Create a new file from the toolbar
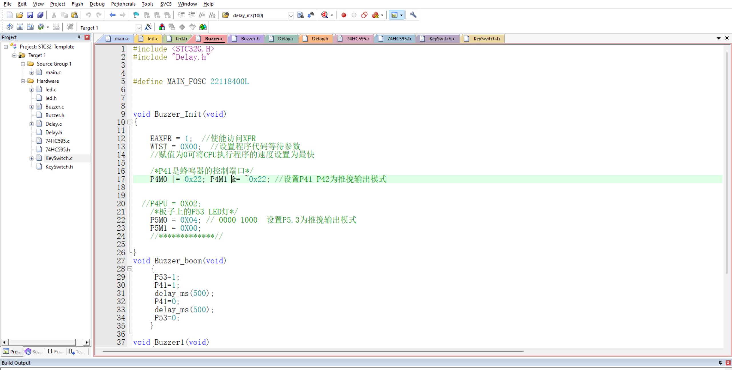 click(x=9, y=15)
